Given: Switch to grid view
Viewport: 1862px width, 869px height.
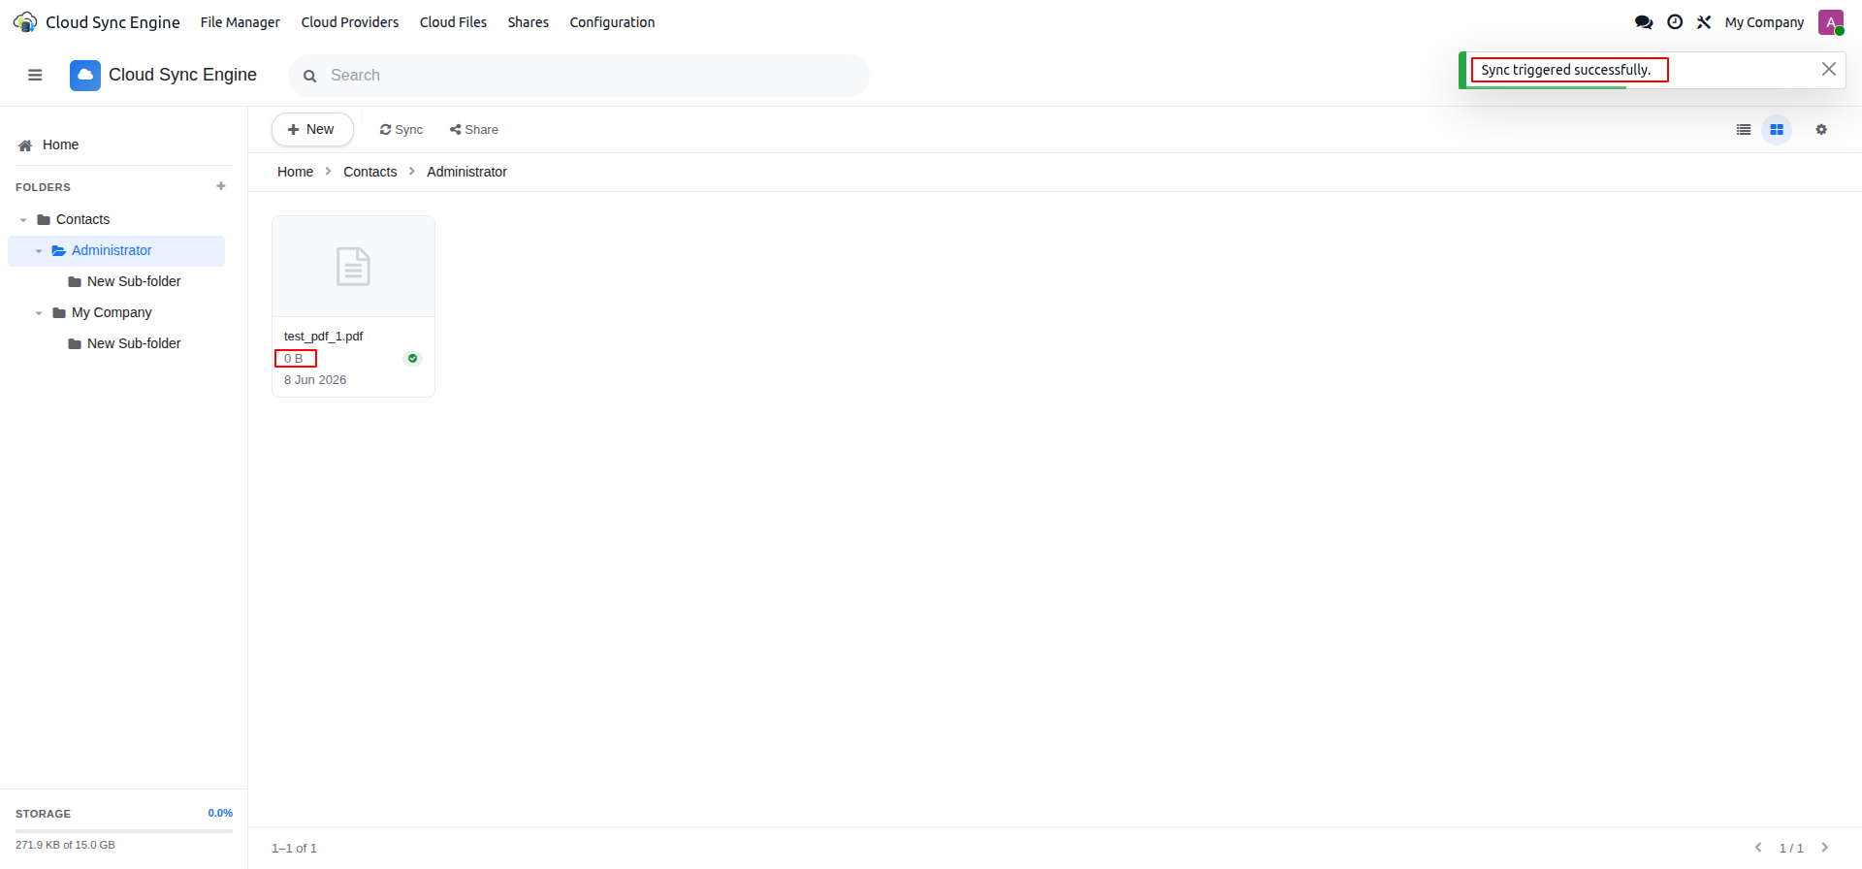Looking at the screenshot, I should pos(1777,129).
